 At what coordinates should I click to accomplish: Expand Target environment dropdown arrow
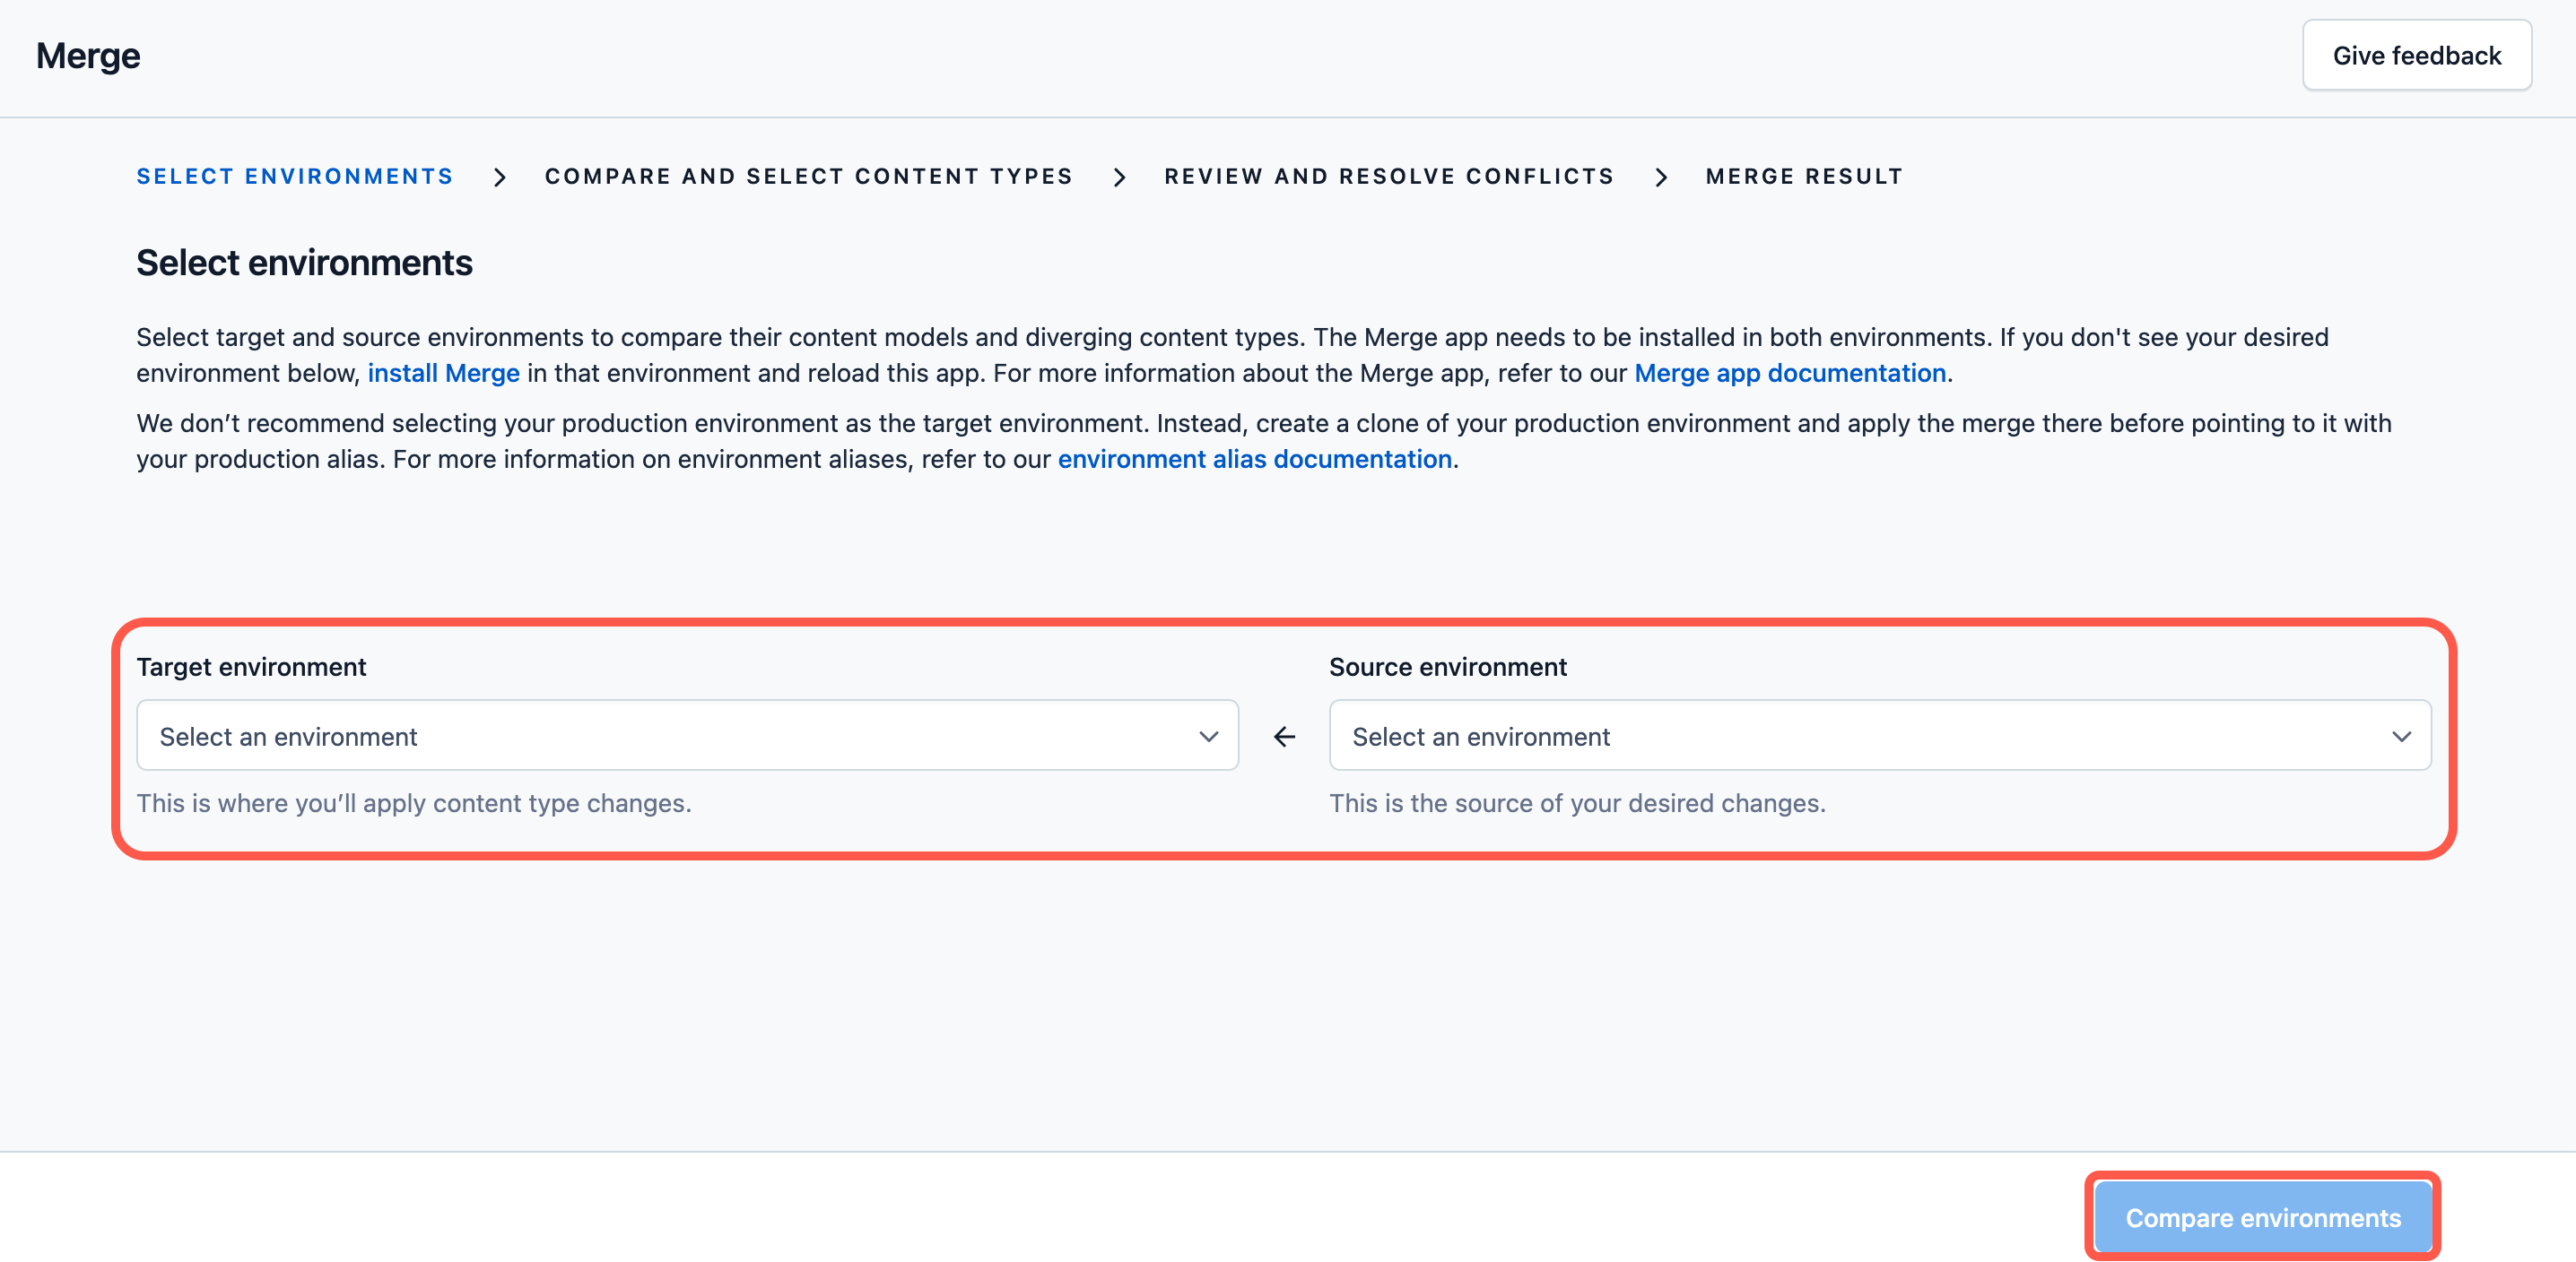[1208, 737]
